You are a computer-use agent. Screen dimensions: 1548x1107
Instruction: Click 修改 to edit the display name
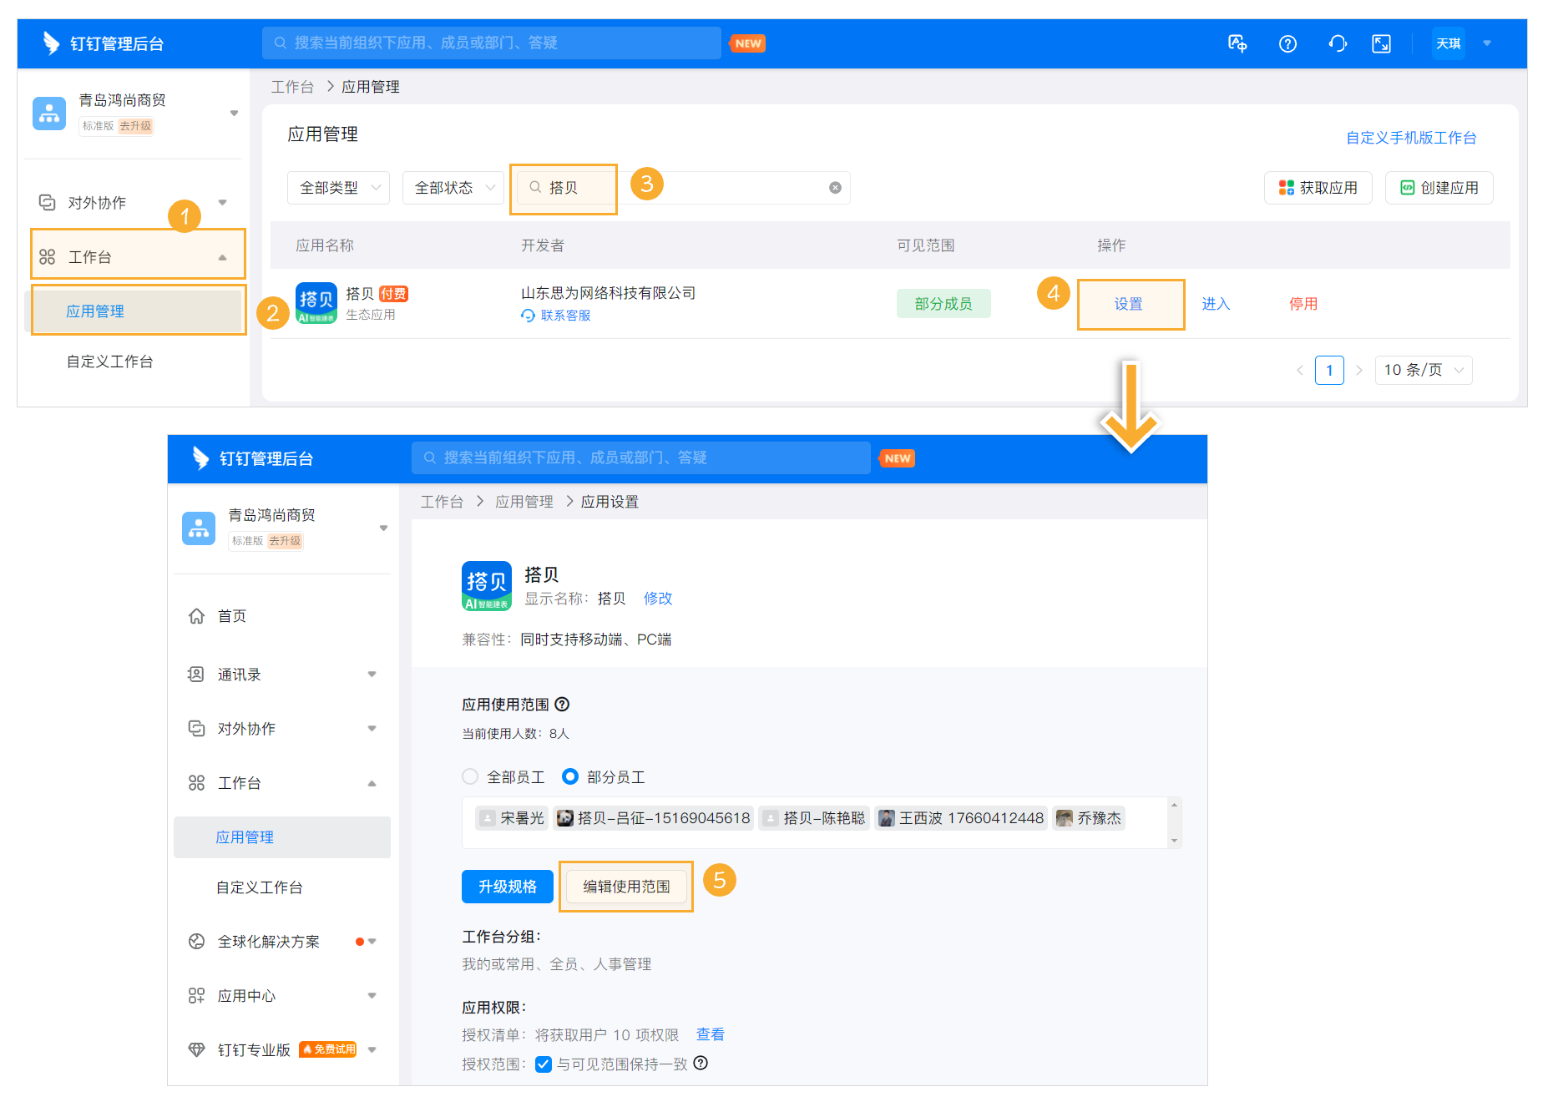(x=657, y=598)
